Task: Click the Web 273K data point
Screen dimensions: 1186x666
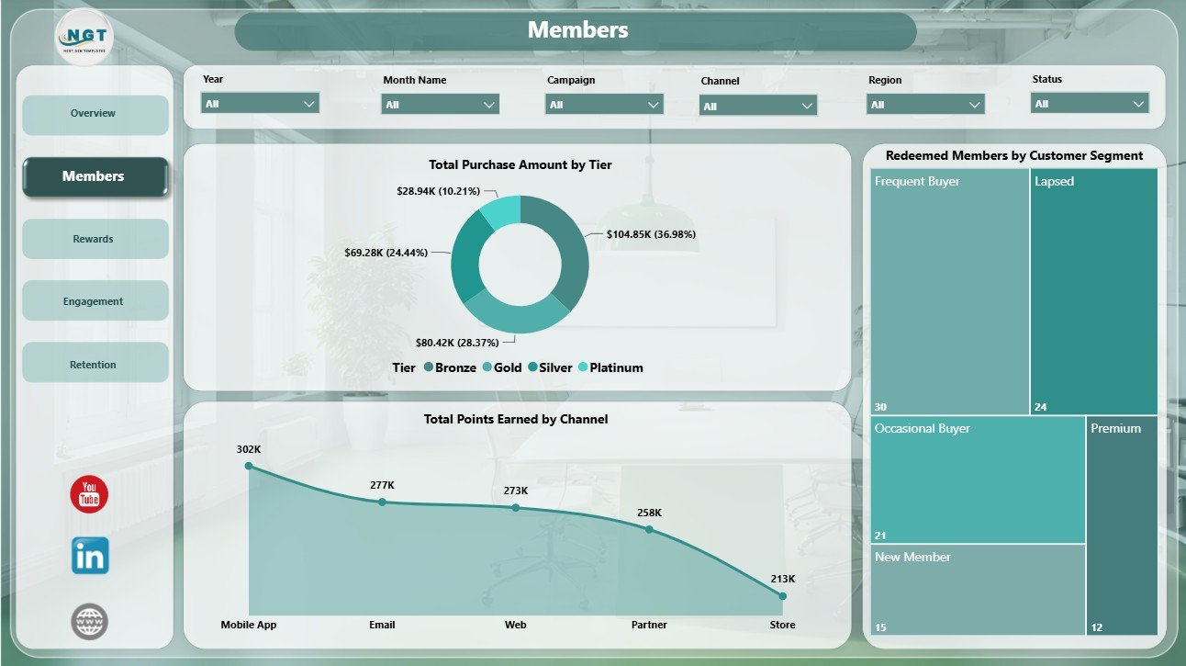Action: coord(515,507)
